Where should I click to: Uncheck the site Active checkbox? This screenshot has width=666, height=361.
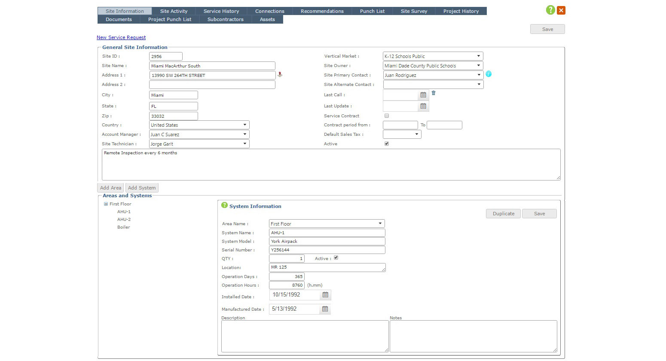[x=387, y=144]
